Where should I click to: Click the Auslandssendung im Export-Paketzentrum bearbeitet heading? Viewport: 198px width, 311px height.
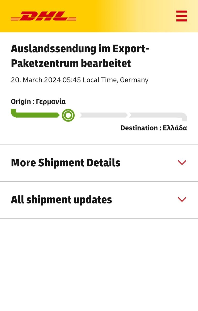pos(80,56)
